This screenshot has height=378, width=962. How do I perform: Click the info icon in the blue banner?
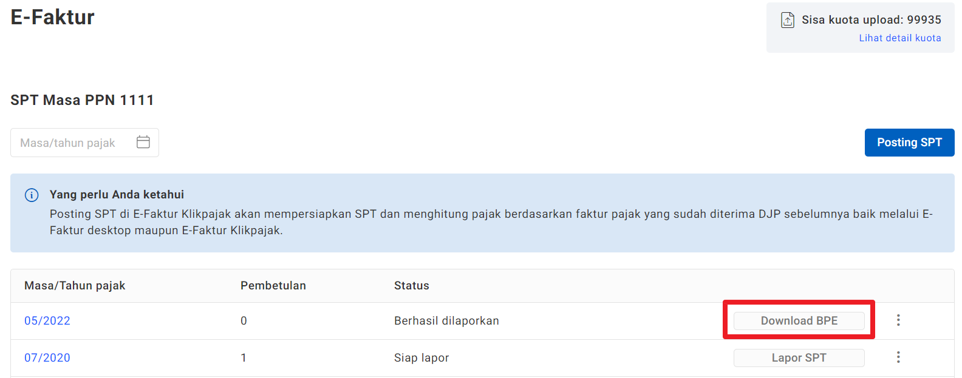tap(32, 195)
